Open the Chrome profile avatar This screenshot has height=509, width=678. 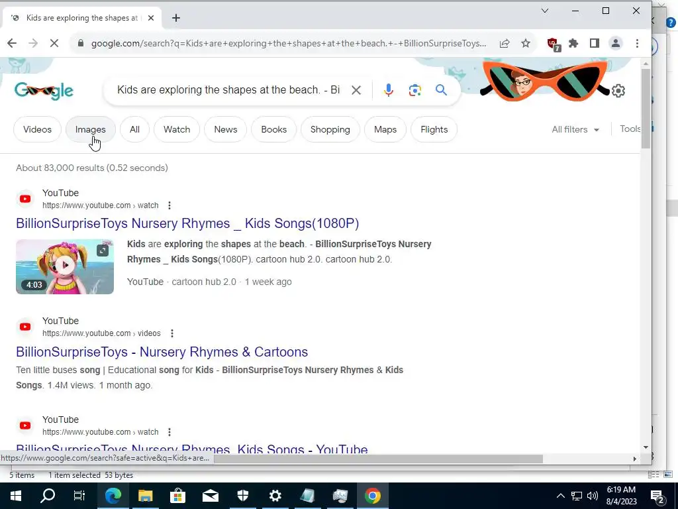click(x=615, y=43)
